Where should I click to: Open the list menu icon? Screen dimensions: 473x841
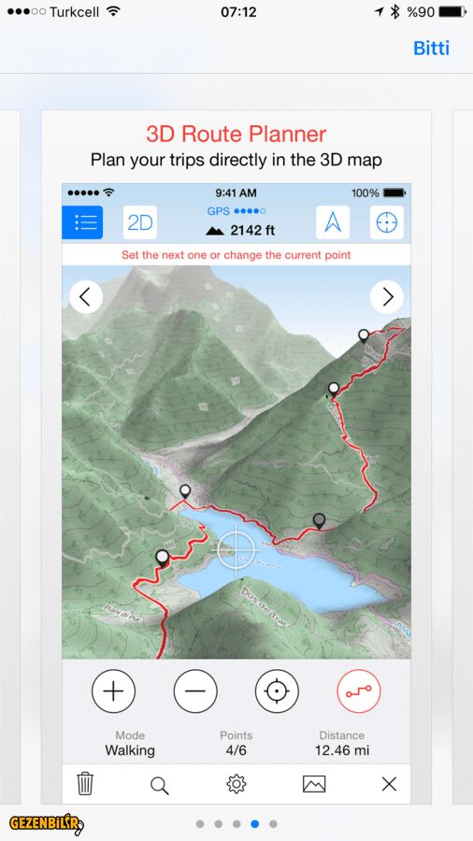click(82, 222)
